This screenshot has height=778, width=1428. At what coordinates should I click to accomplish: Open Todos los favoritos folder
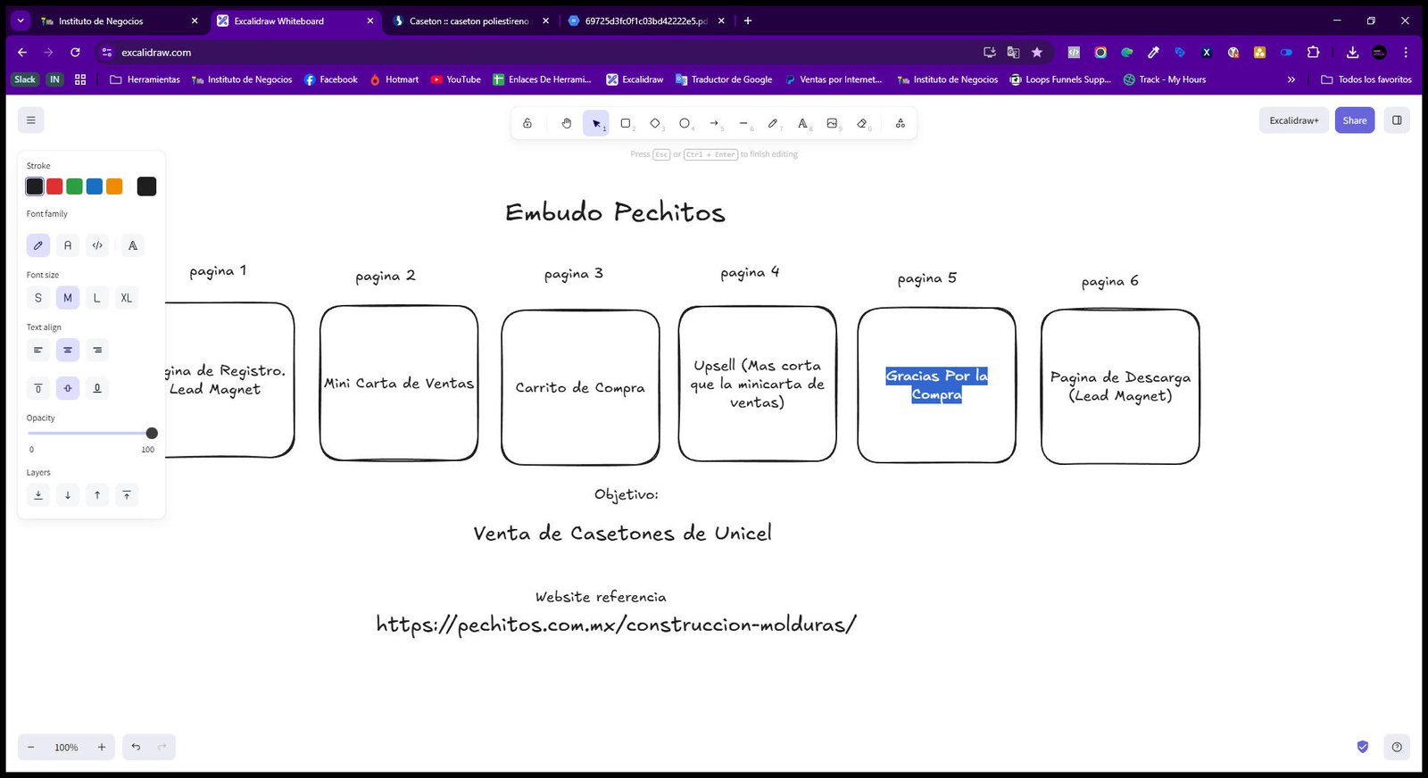pyautogui.click(x=1366, y=79)
